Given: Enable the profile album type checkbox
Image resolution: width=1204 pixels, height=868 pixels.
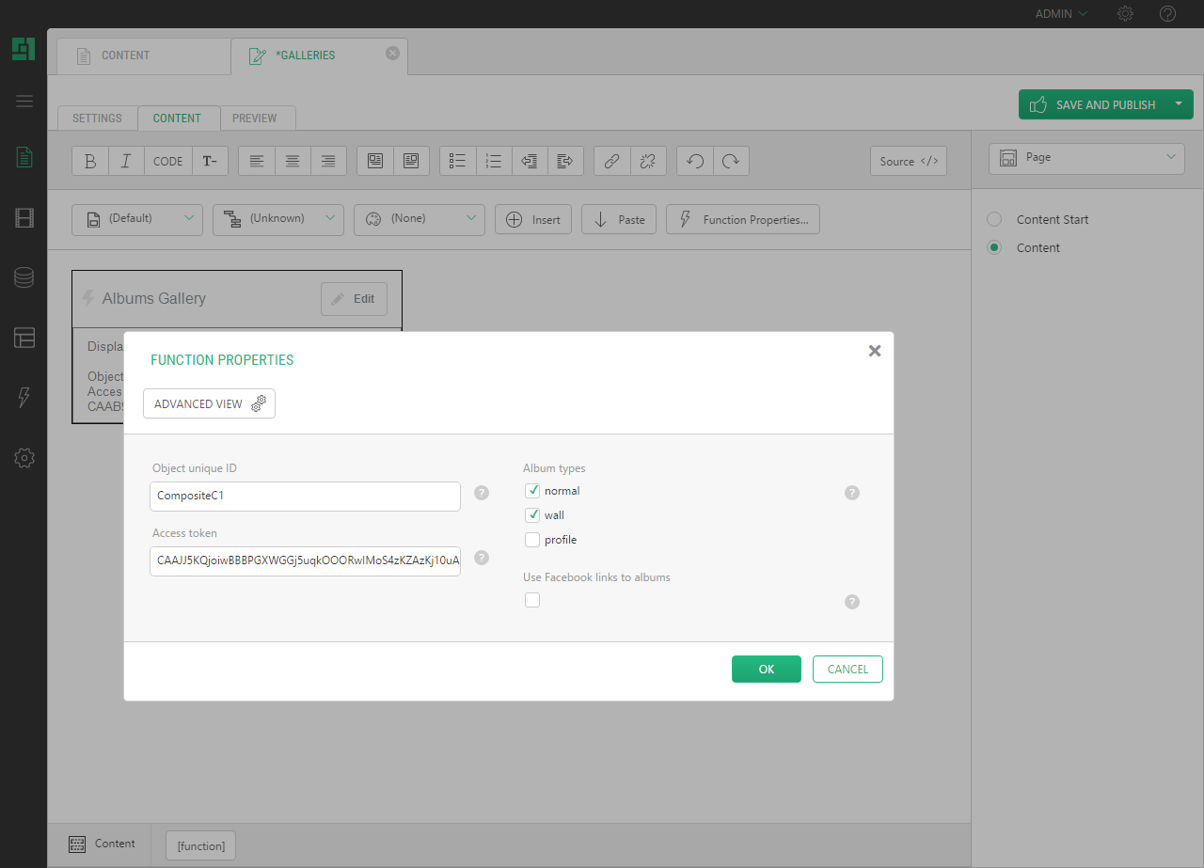Looking at the screenshot, I should [x=532, y=540].
